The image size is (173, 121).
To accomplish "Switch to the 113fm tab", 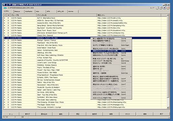I will (8, 11).
